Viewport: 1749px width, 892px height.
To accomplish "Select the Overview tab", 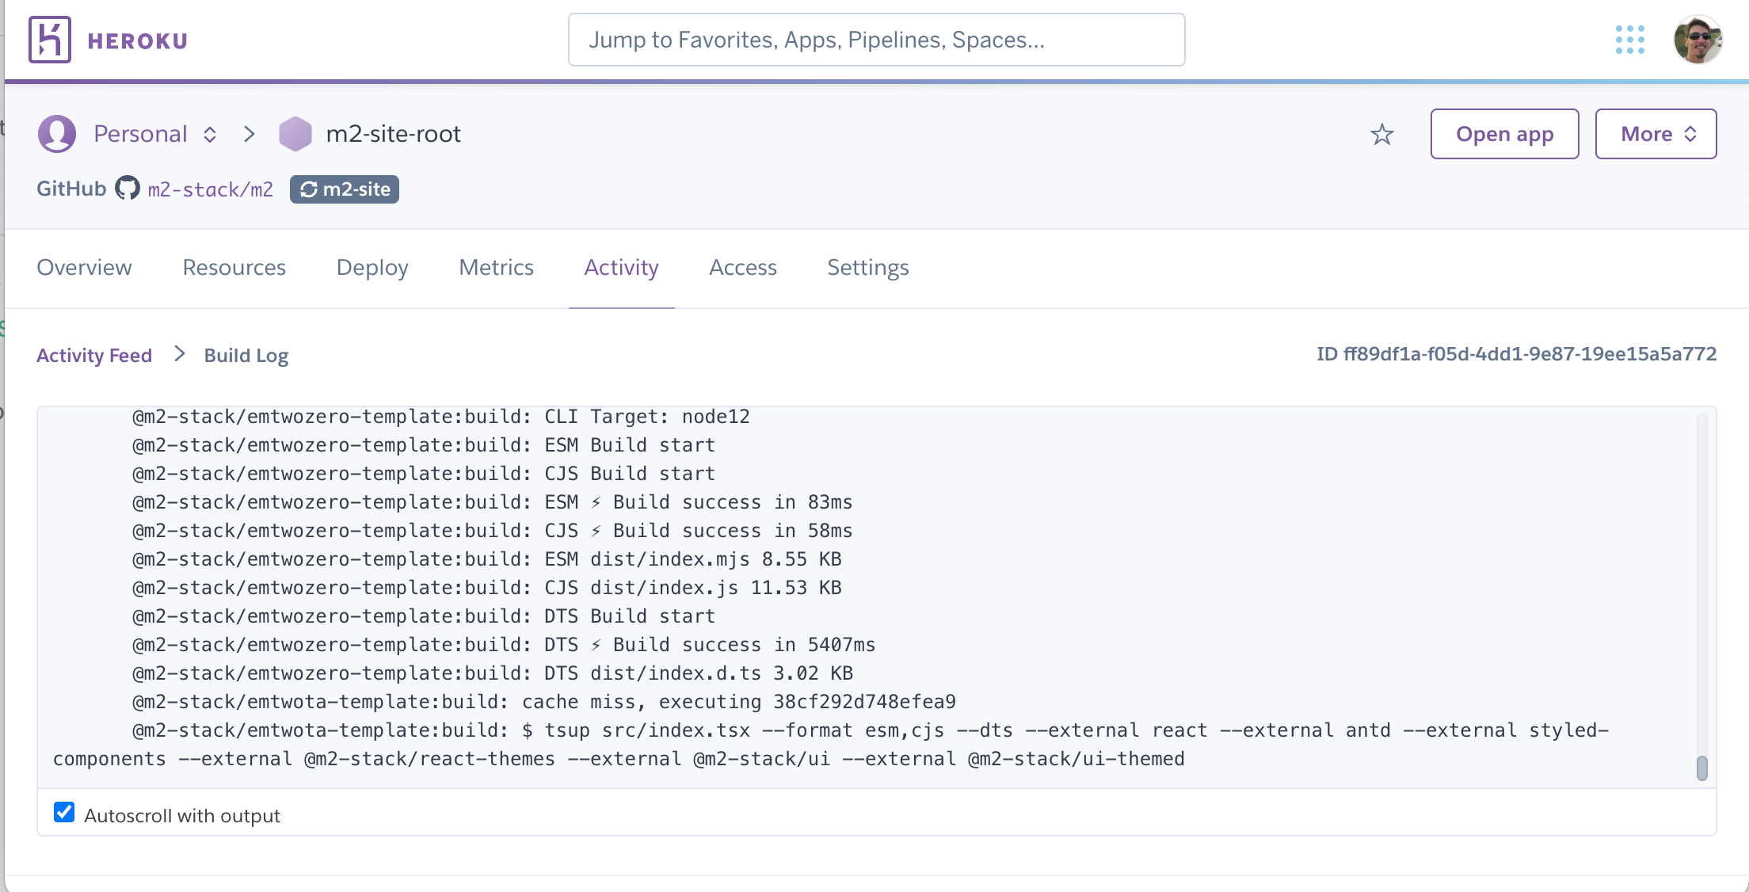I will point(84,267).
